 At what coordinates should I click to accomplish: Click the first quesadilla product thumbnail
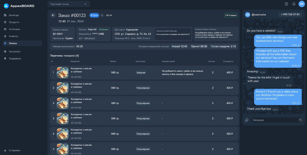tap(63, 72)
